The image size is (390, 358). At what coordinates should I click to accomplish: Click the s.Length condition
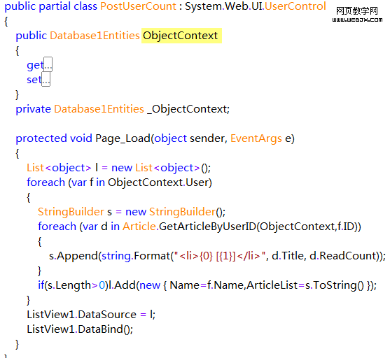point(69,285)
